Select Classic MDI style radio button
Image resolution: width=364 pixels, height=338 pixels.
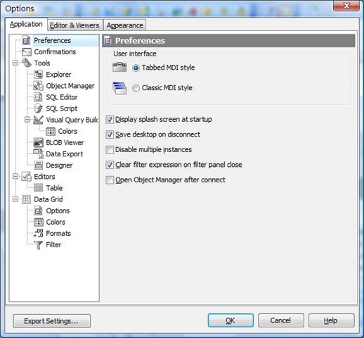click(x=136, y=88)
